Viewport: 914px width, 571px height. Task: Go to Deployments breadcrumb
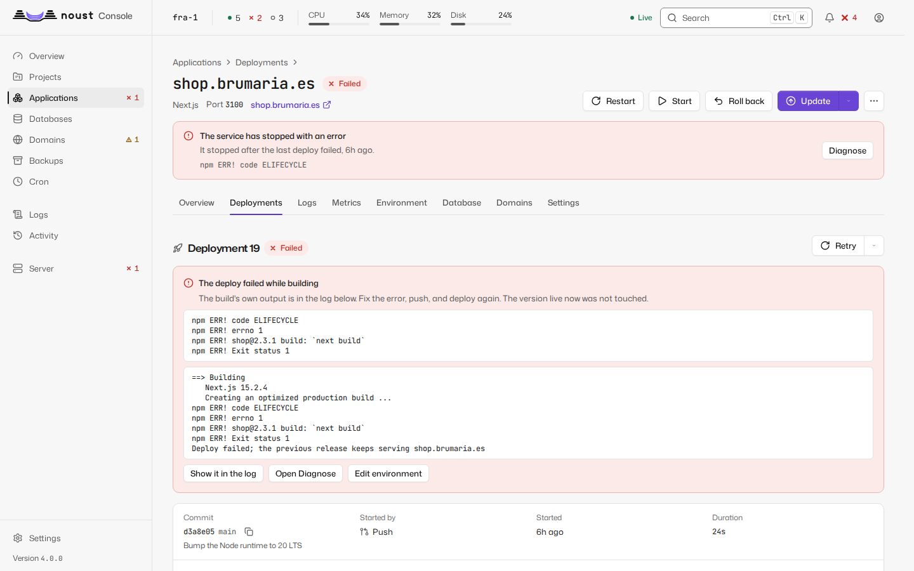point(262,62)
